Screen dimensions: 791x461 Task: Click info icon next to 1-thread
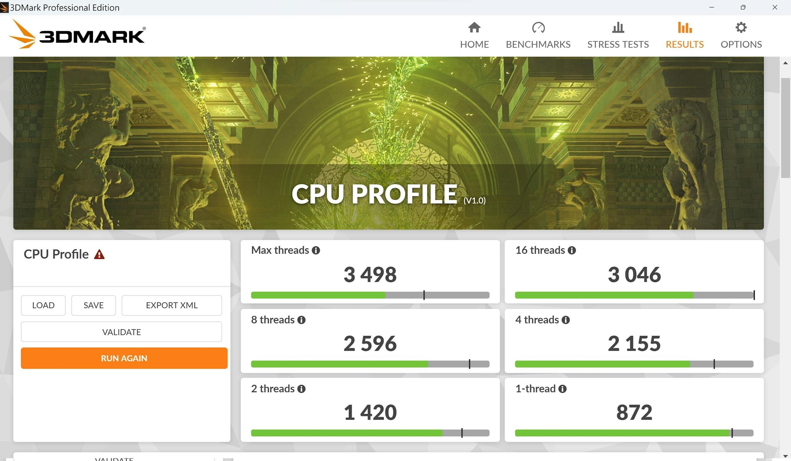pos(562,389)
